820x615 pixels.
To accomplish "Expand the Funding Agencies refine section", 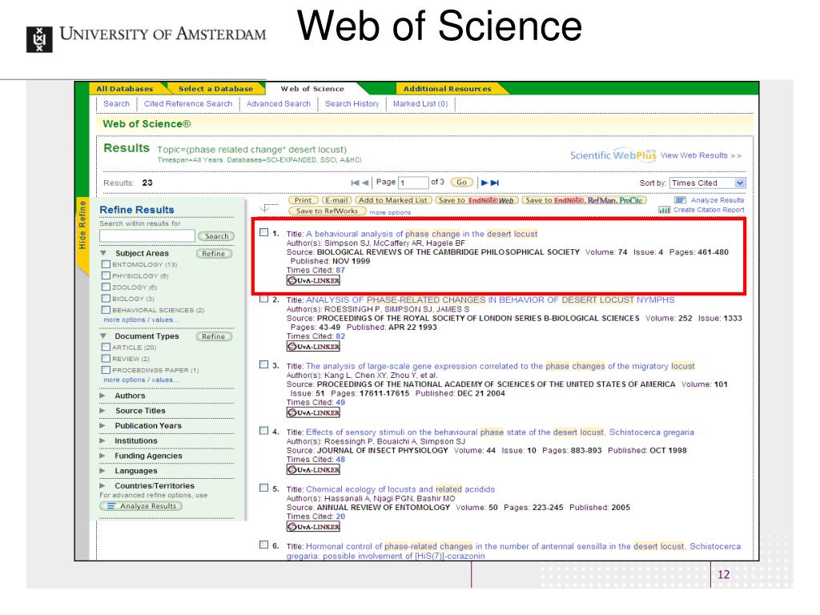I will (103, 456).
